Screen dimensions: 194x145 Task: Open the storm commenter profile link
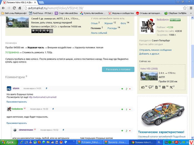click(16, 88)
